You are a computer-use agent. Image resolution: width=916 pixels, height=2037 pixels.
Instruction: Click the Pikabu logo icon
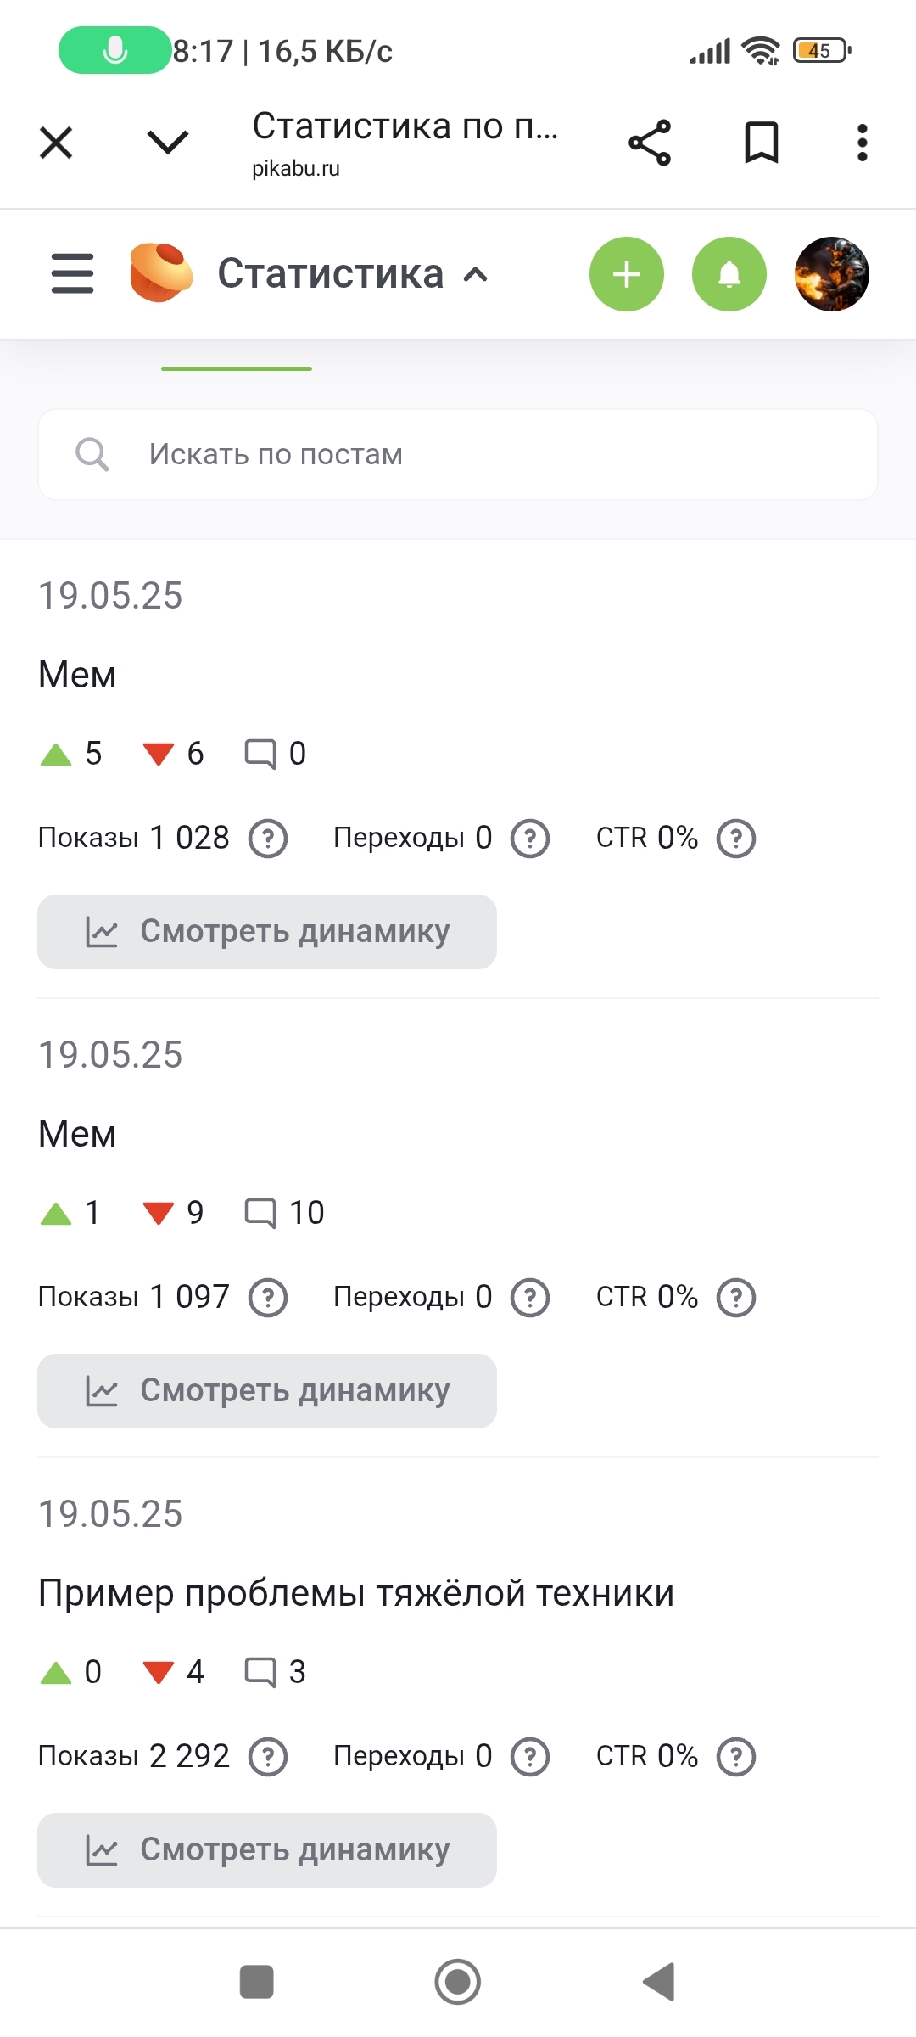160,273
